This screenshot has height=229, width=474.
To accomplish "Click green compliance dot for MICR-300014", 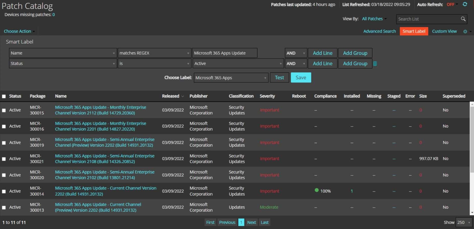I will tap(317, 190).
